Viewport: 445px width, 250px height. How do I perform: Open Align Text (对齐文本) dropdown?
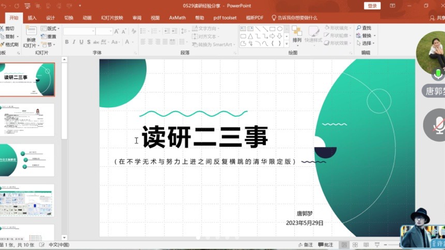206,36
